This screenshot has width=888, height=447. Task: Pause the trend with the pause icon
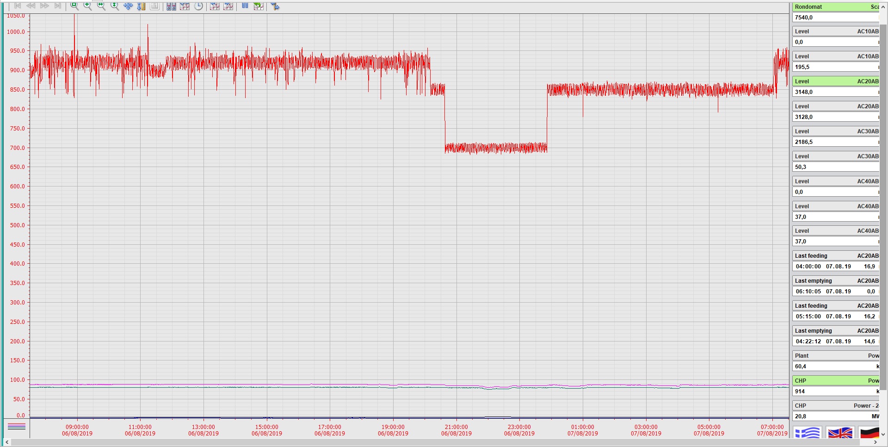click(245, 6)
